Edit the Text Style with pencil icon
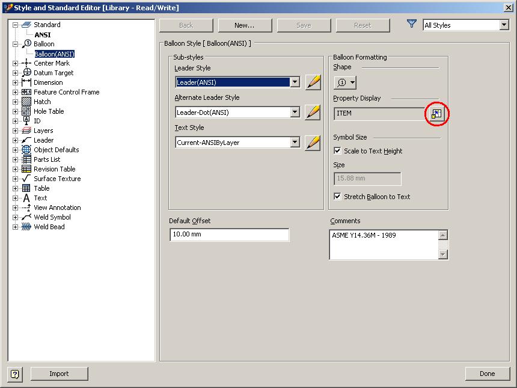The width and height of the screenshot is (517, 388). coord(313,143)
